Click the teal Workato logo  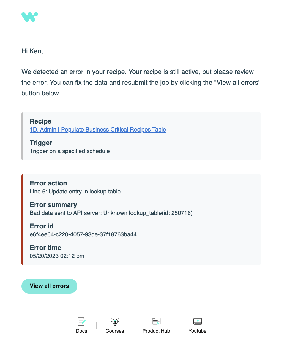click(x=29, y=17)
